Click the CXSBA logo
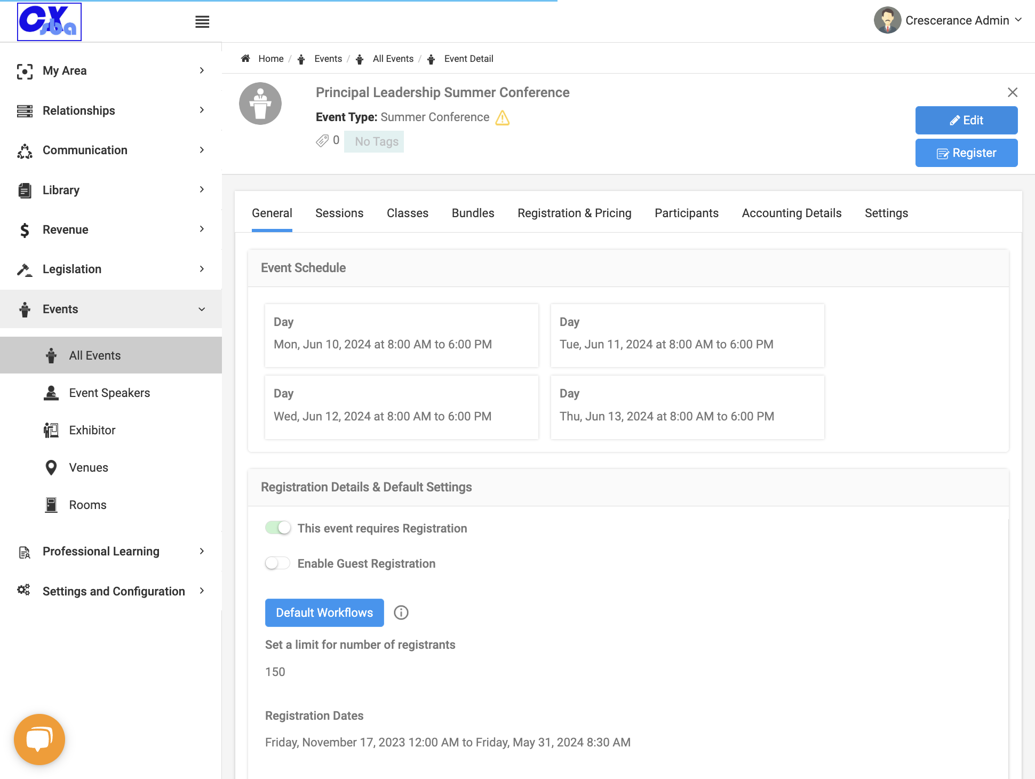Viewport: 1035px width, 779px height. 49,21
